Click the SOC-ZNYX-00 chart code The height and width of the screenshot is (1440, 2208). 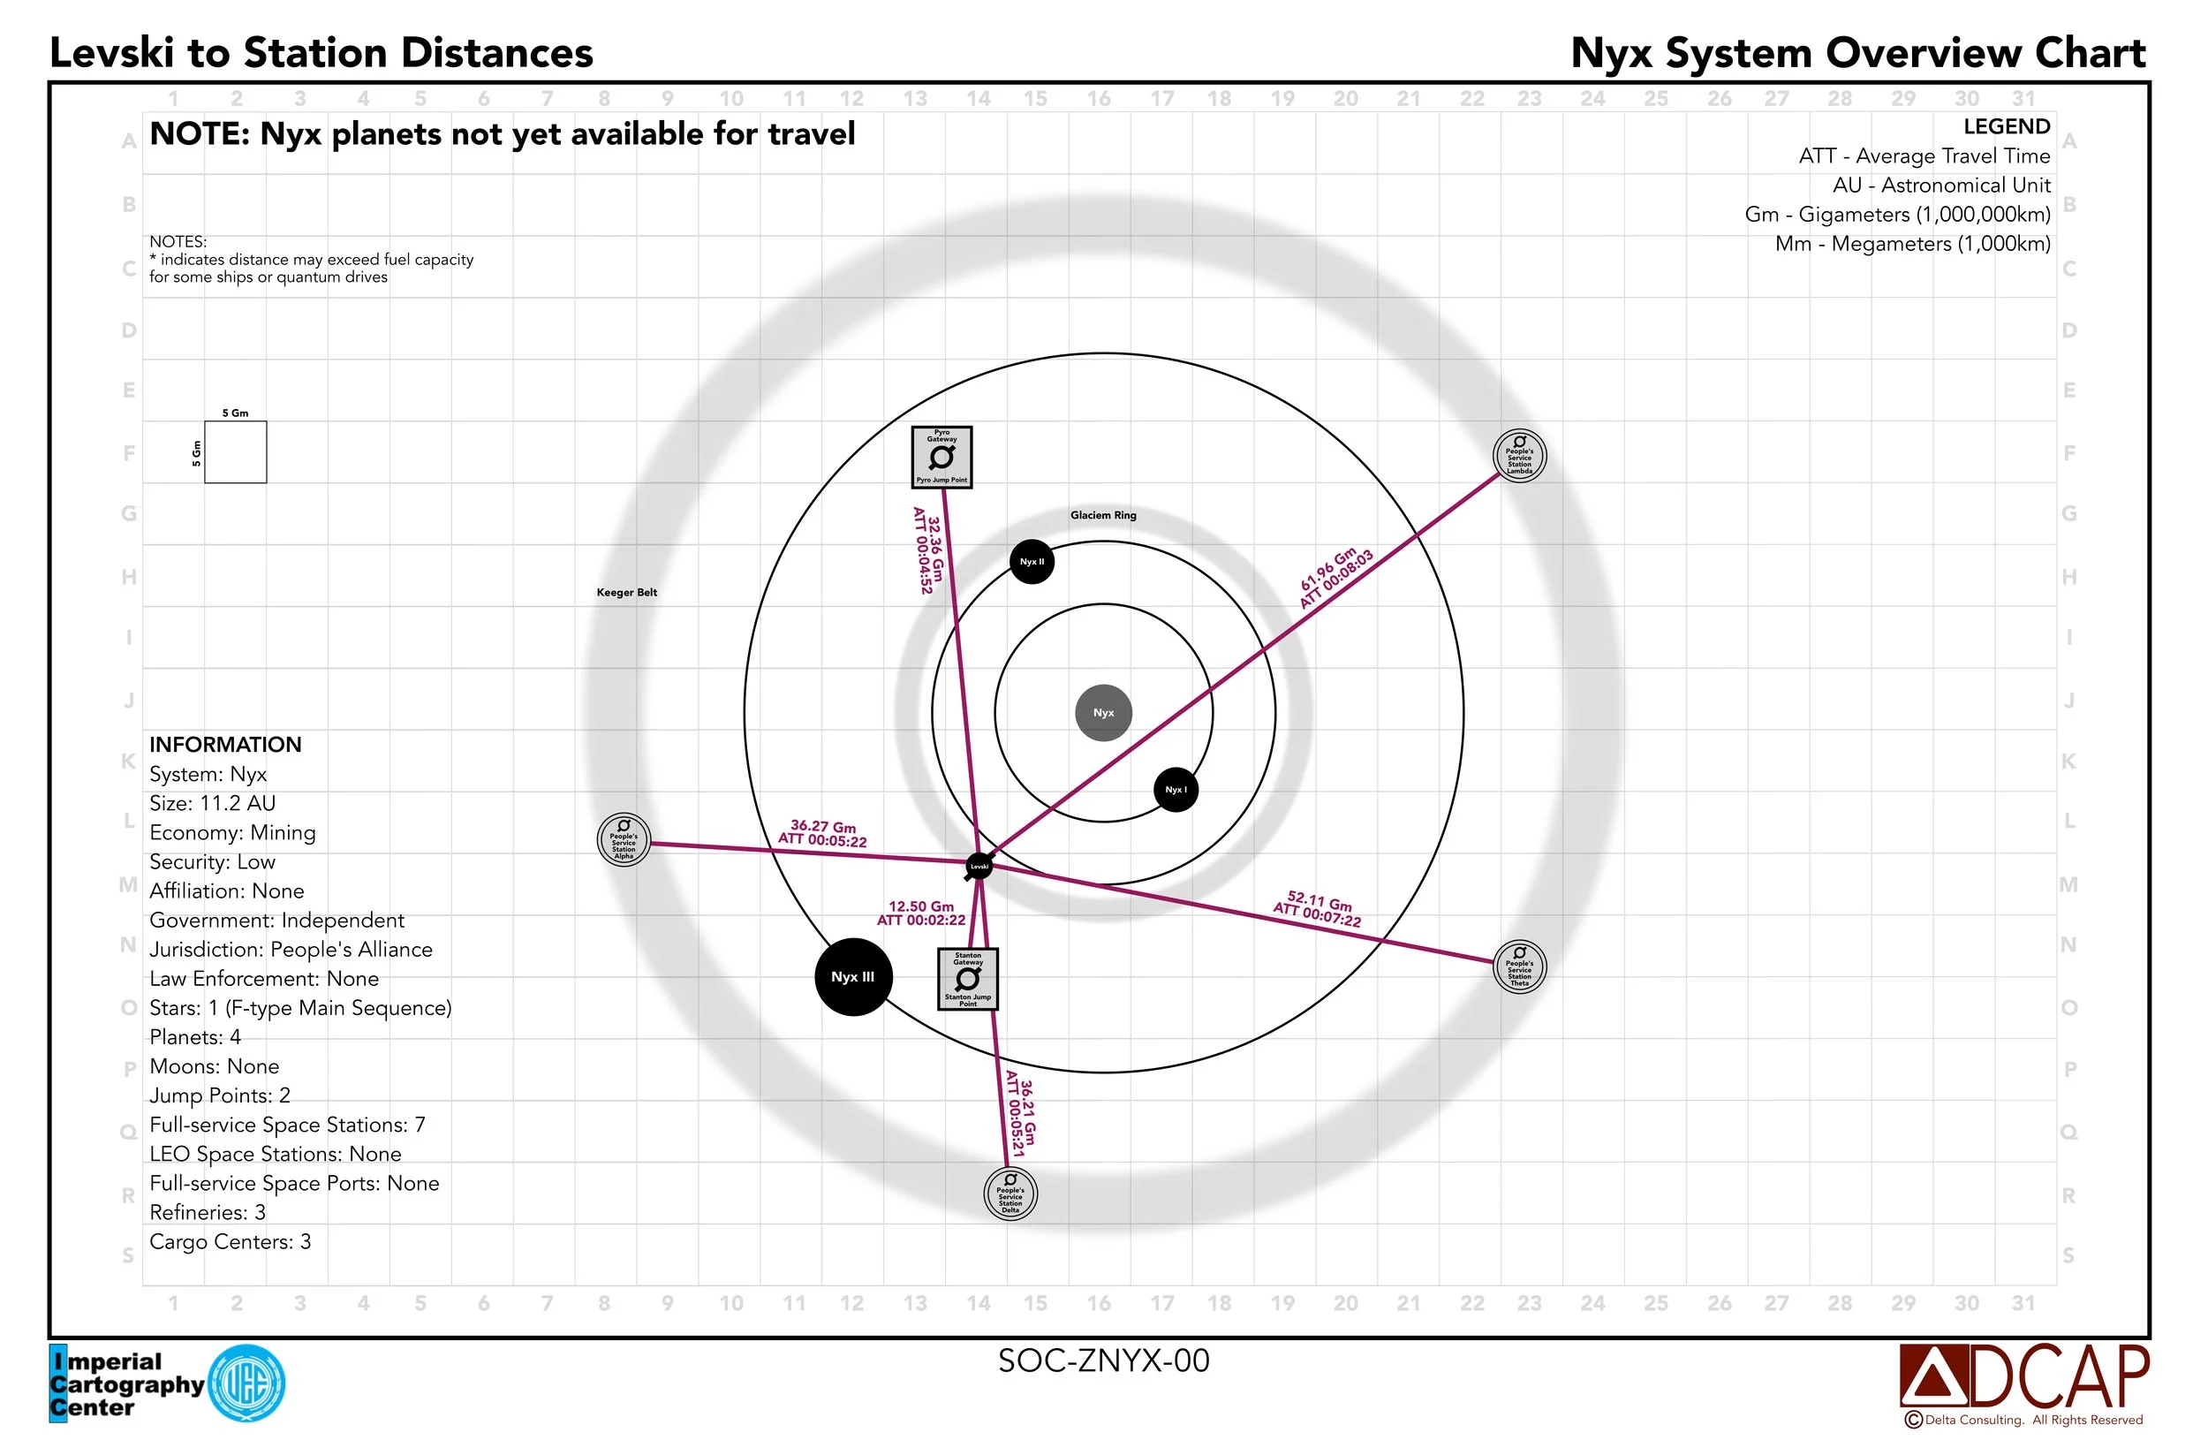tap(1103, 1360)
